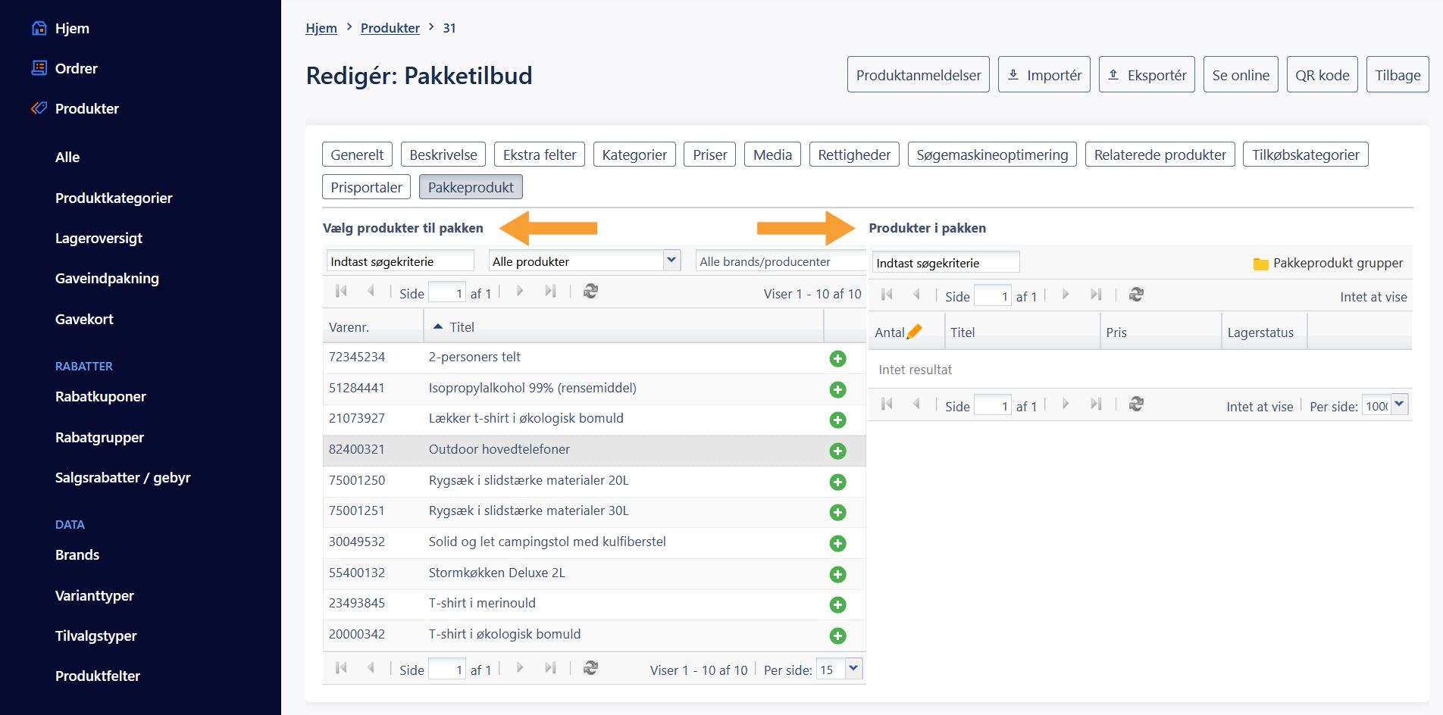The height and width of the screenshot is (715, 1443).
Task: Go to next page in left grid top pager
Action: point(520,292)
